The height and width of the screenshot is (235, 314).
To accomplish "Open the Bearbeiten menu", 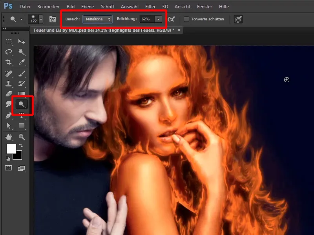I will coord(48,7).
